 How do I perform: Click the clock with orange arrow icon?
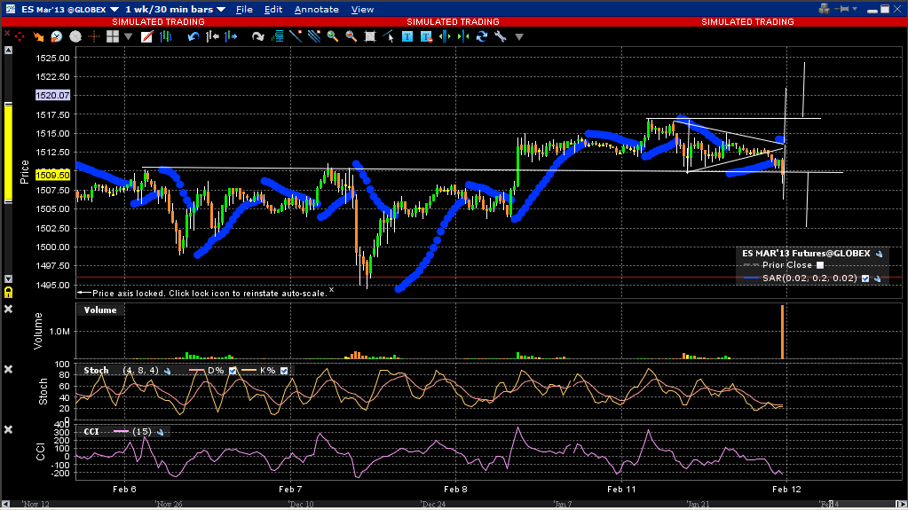coord(56,36)
